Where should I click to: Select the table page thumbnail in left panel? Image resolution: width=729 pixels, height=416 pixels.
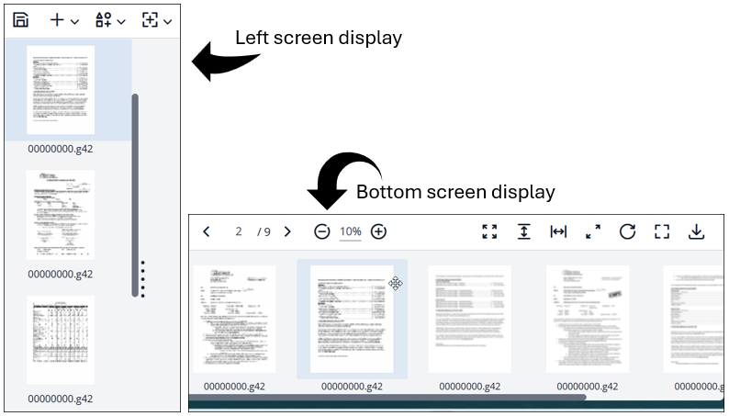pyautogui.click(x=61, y=340)
